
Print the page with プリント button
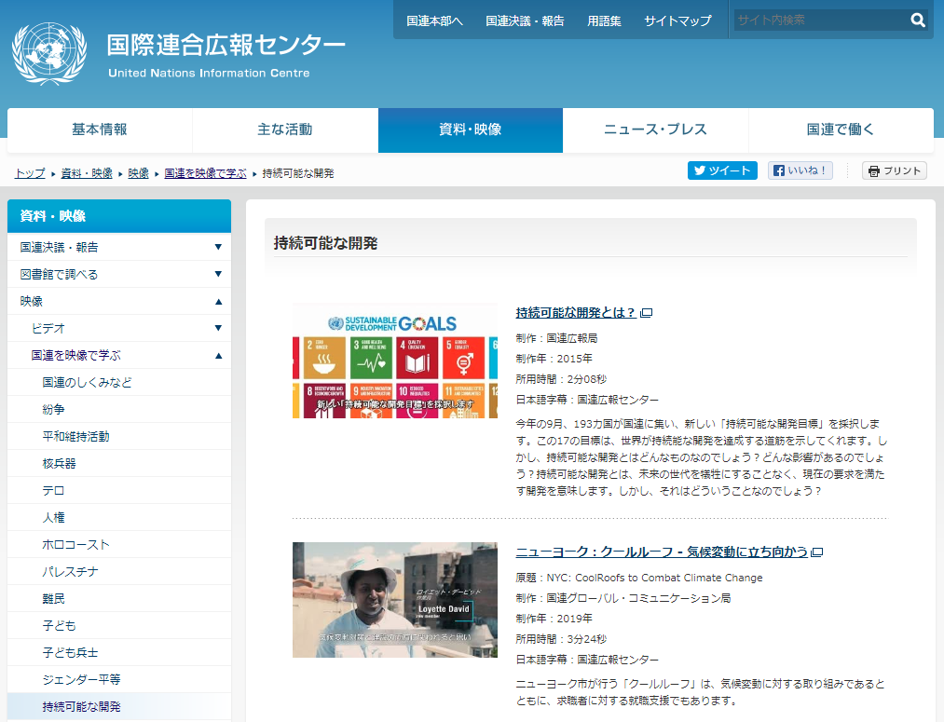click(x=894, y=170)
